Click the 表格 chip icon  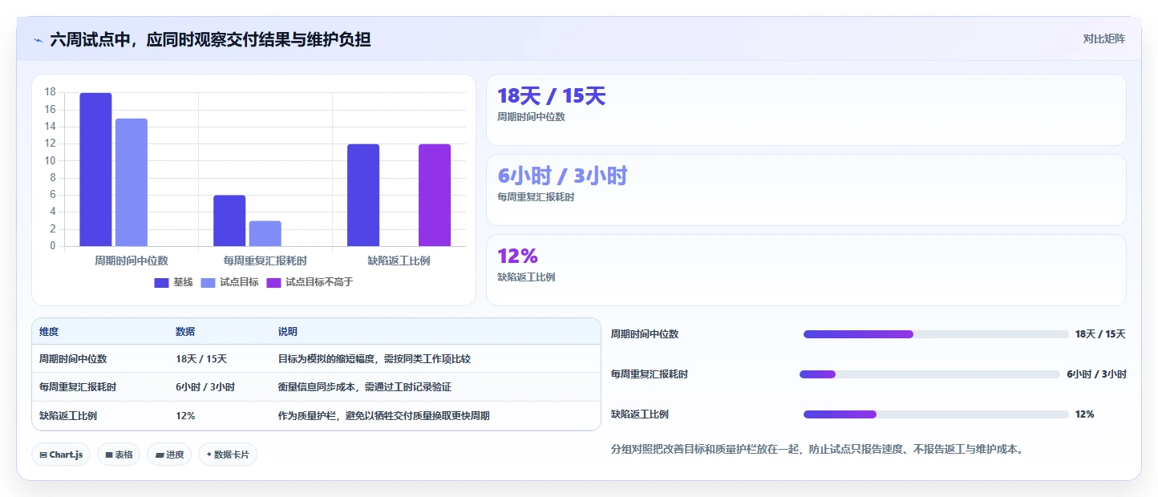click(x=109, y=455)
